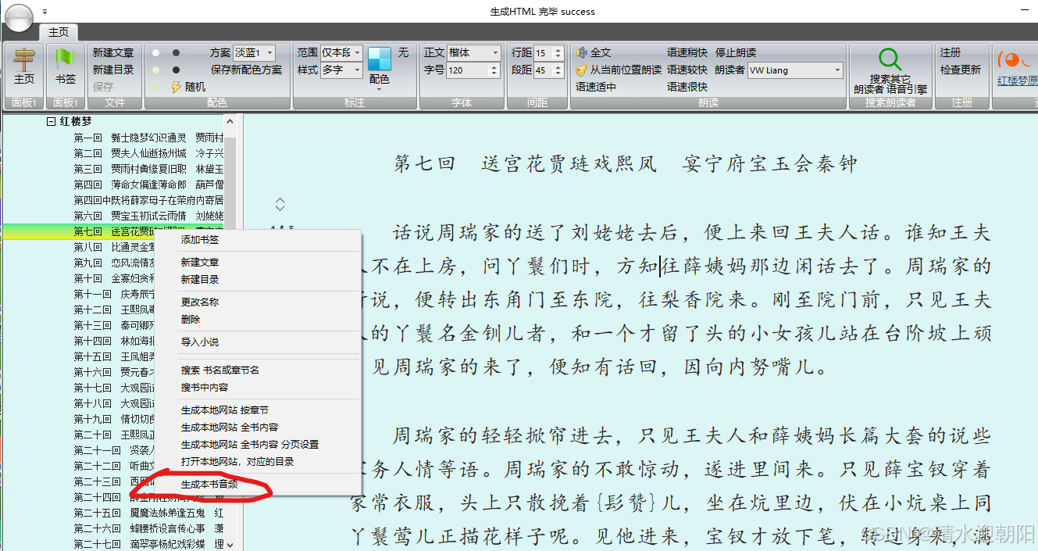Switch to the 主页 ribbon tab

(x=59, y=32)
